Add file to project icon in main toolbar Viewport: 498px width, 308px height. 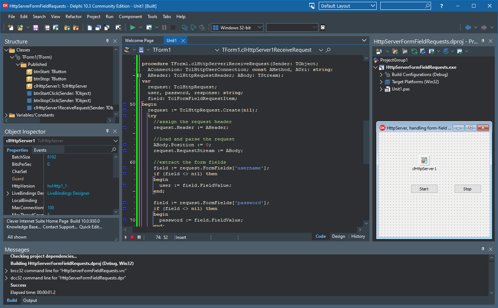click(x=67, y=28)
